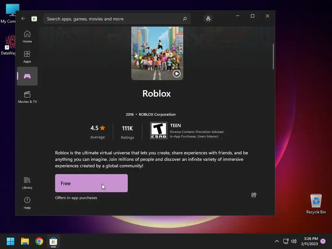Select the My Computer desktop icon
The height and width of the screenshot is (249, 332).
tap(8, 14)
